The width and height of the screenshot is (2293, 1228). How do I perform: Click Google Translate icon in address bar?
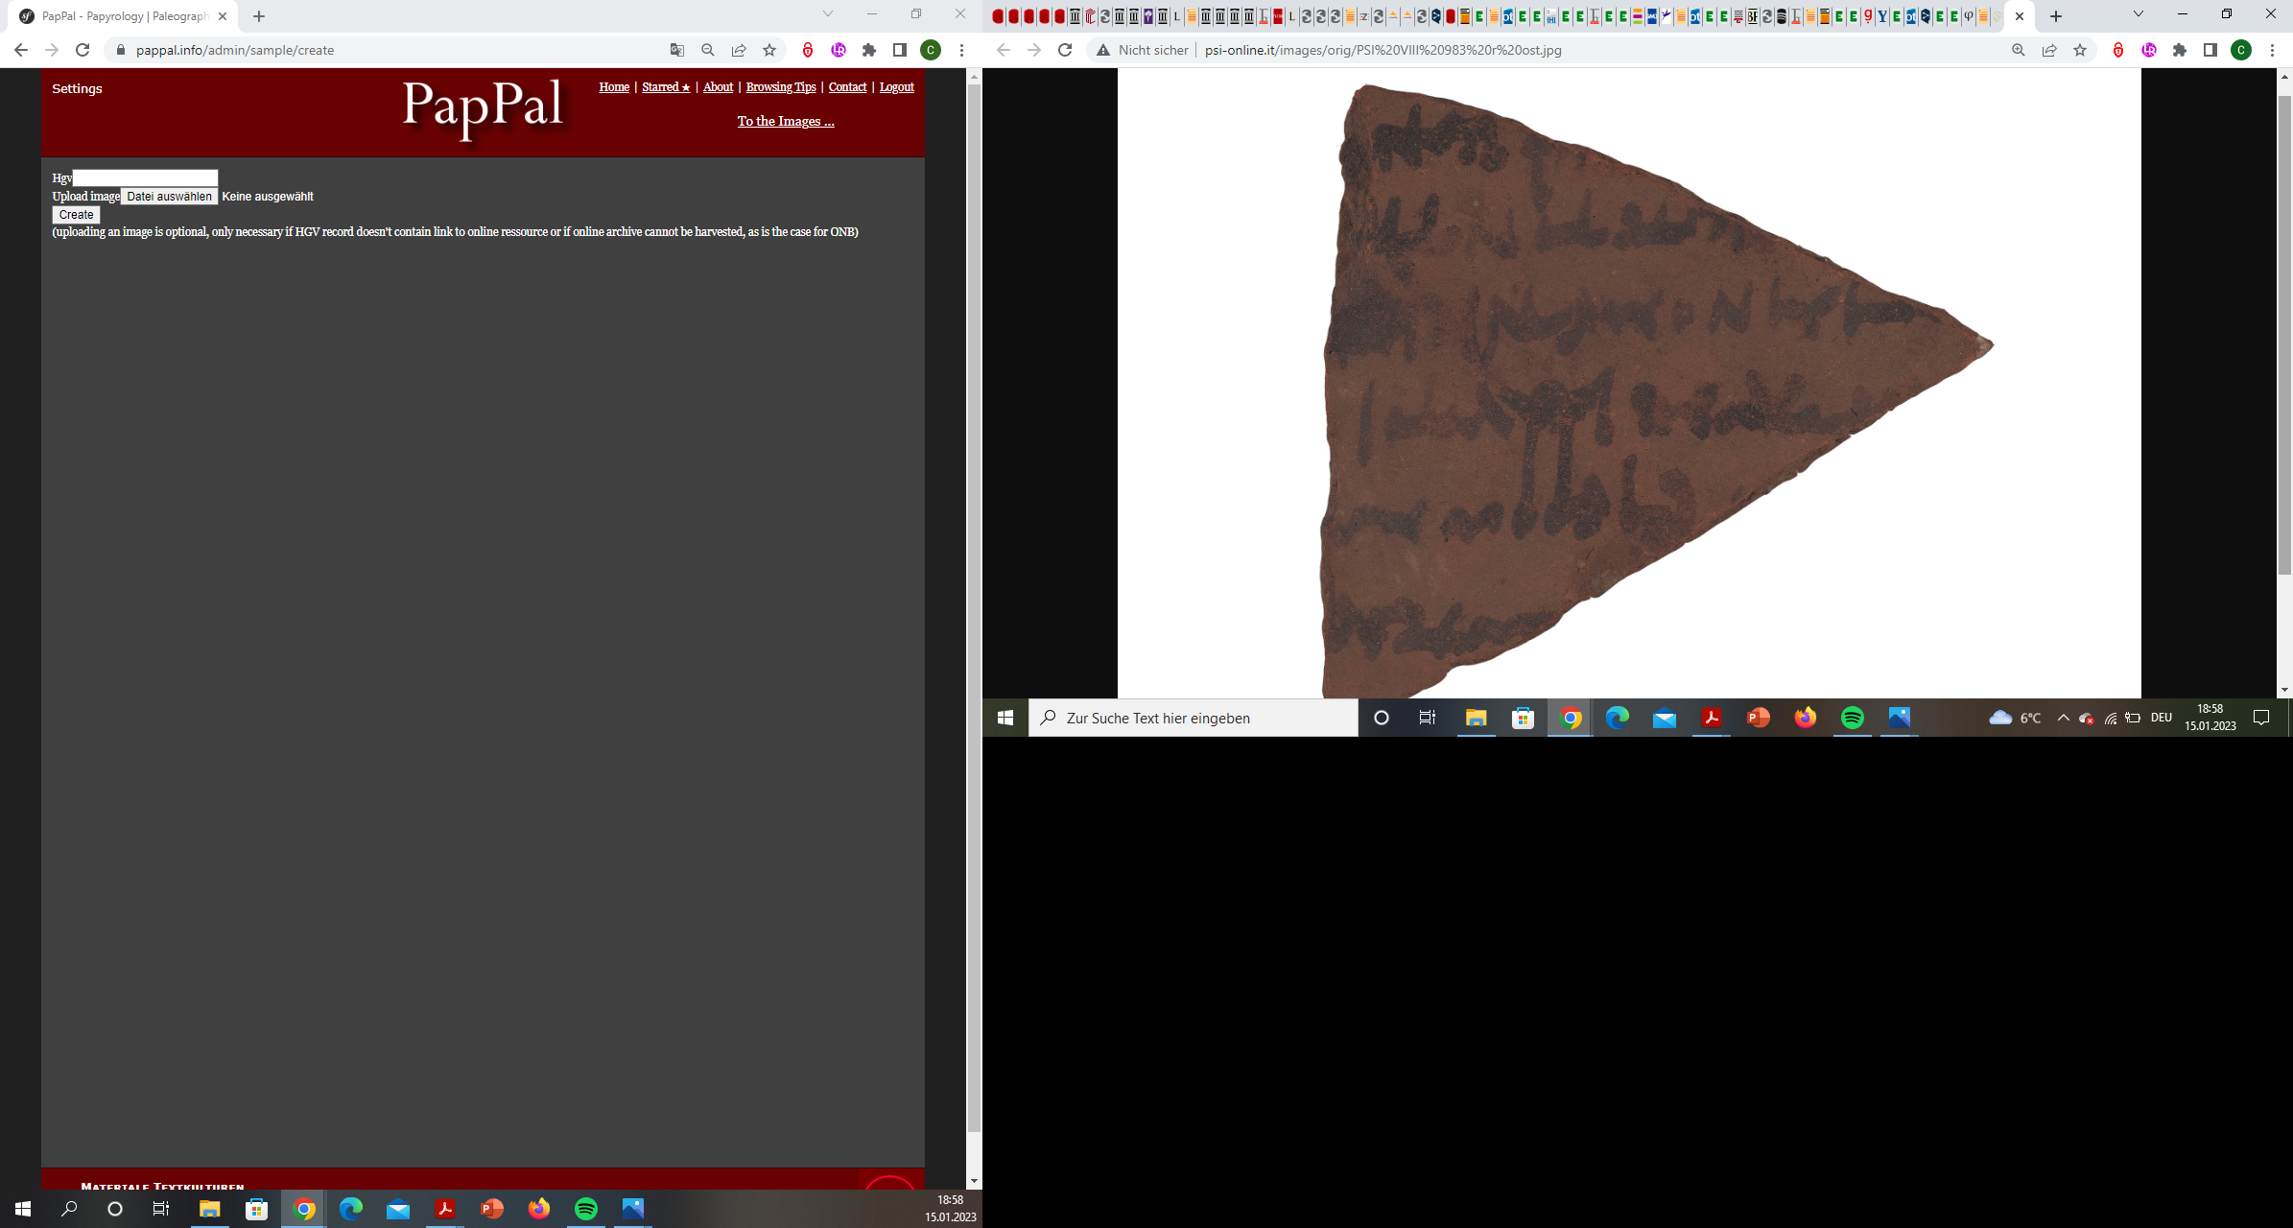677,50
